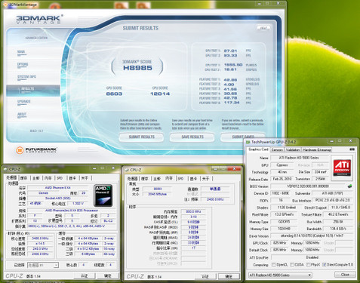360x283 pixels.
Task: Open MAIN in 3DMark sidebar
Action: [21, 52]
